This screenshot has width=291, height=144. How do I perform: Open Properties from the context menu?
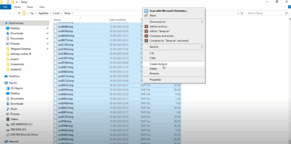pyautogui.click(x=174, y=80)
